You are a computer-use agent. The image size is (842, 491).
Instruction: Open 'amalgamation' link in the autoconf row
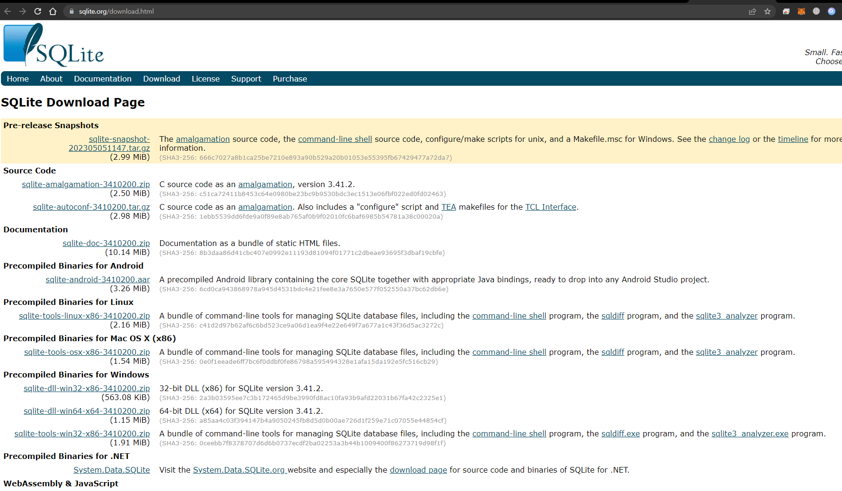[265, 207]
